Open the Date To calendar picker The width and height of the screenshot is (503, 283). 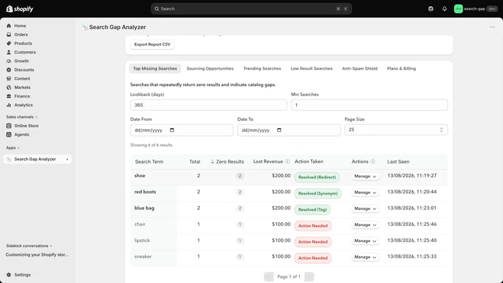[x=279, y=130]
